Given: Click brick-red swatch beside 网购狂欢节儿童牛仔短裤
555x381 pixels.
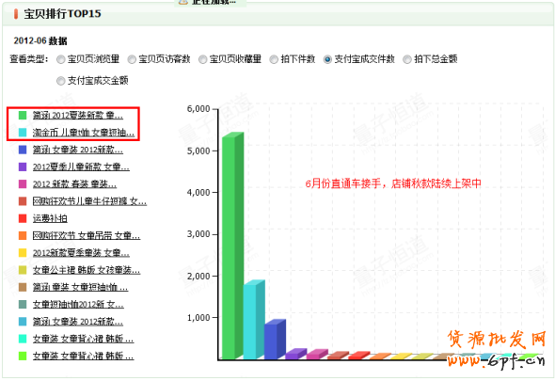Looking at the screenshot, I should click(x=23, y=201).
